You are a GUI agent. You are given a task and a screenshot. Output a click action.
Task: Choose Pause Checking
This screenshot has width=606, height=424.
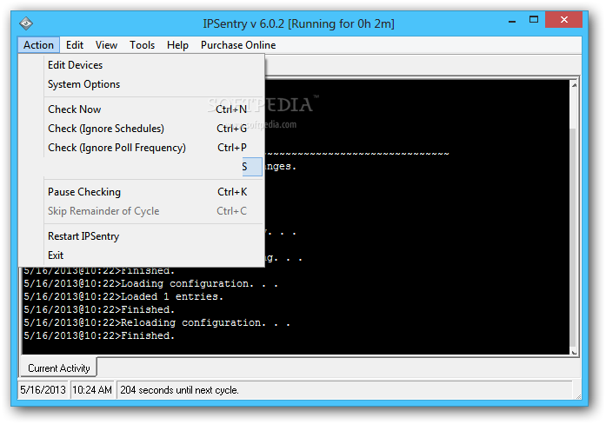142,192
